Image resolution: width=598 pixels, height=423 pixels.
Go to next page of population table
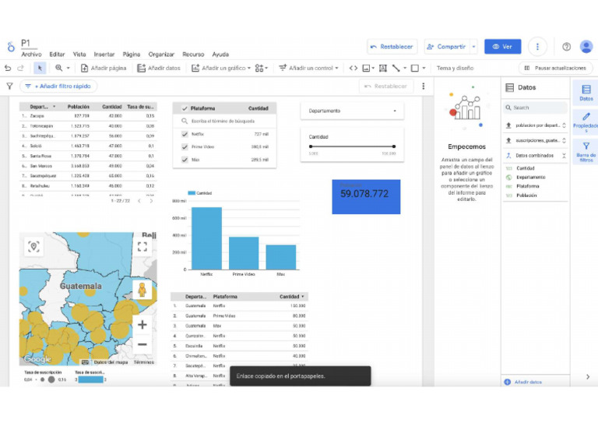pos(151,201)
